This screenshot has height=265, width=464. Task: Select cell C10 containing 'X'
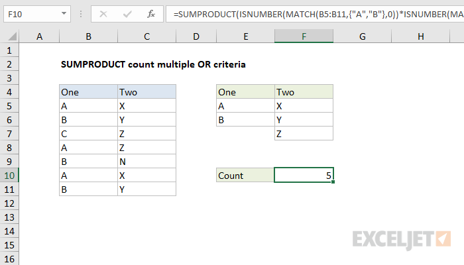pos(146,176)
